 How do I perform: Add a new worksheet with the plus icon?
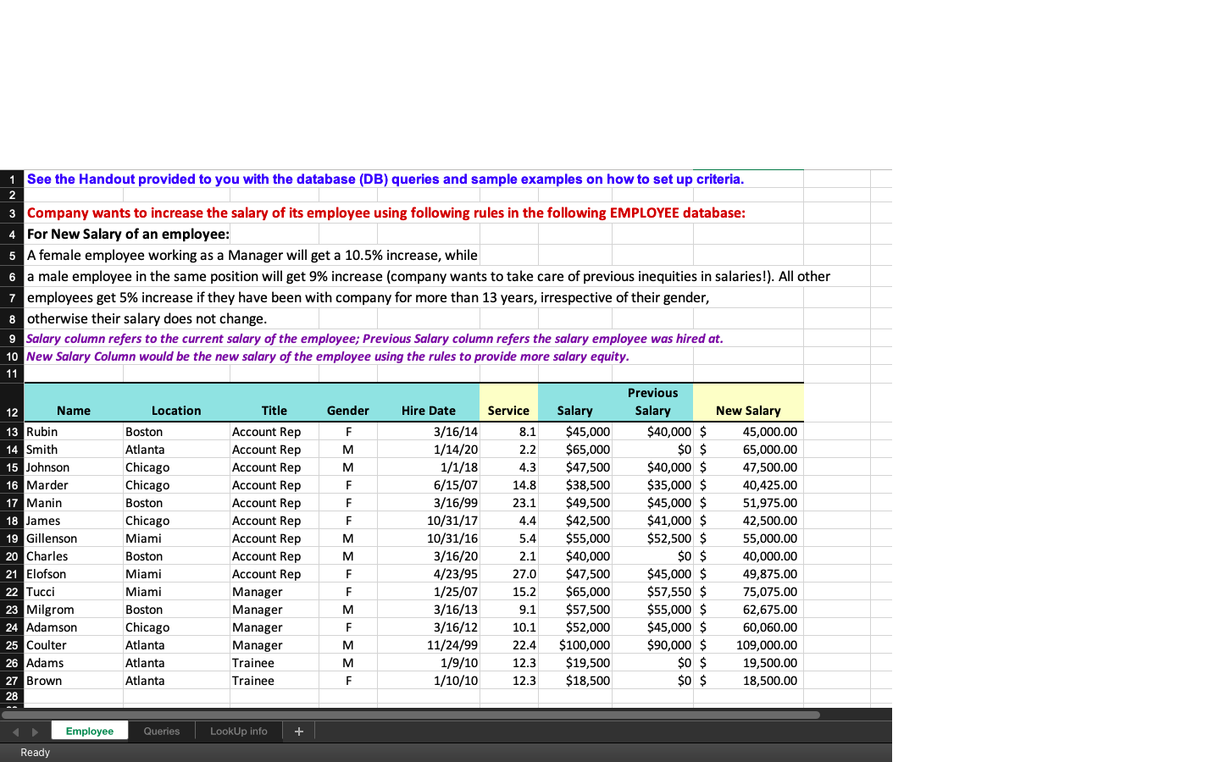point(298,730)
